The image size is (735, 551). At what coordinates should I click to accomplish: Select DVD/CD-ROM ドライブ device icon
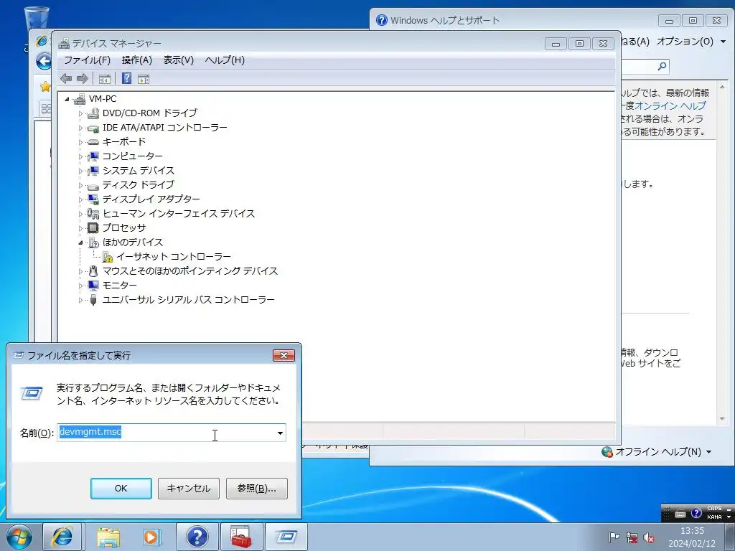(93, 113)
